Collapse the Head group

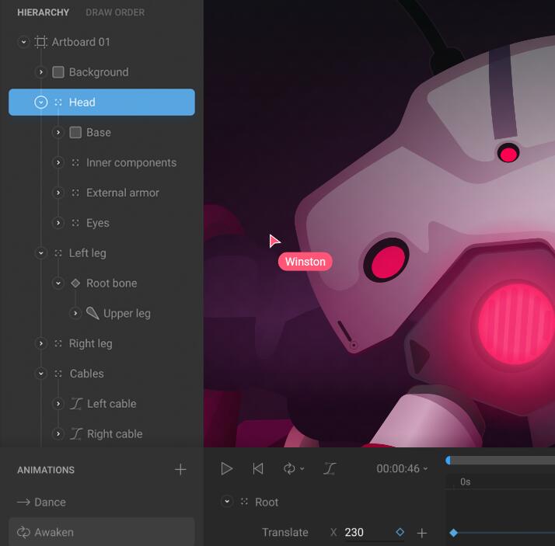[x=41, y=103]
